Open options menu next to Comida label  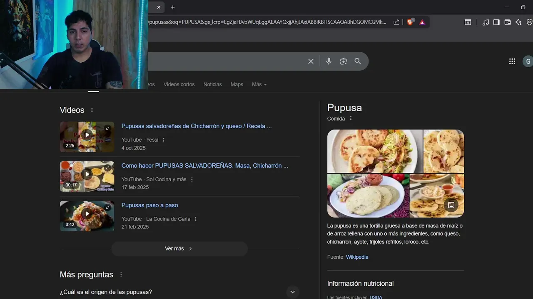point(351,118)
